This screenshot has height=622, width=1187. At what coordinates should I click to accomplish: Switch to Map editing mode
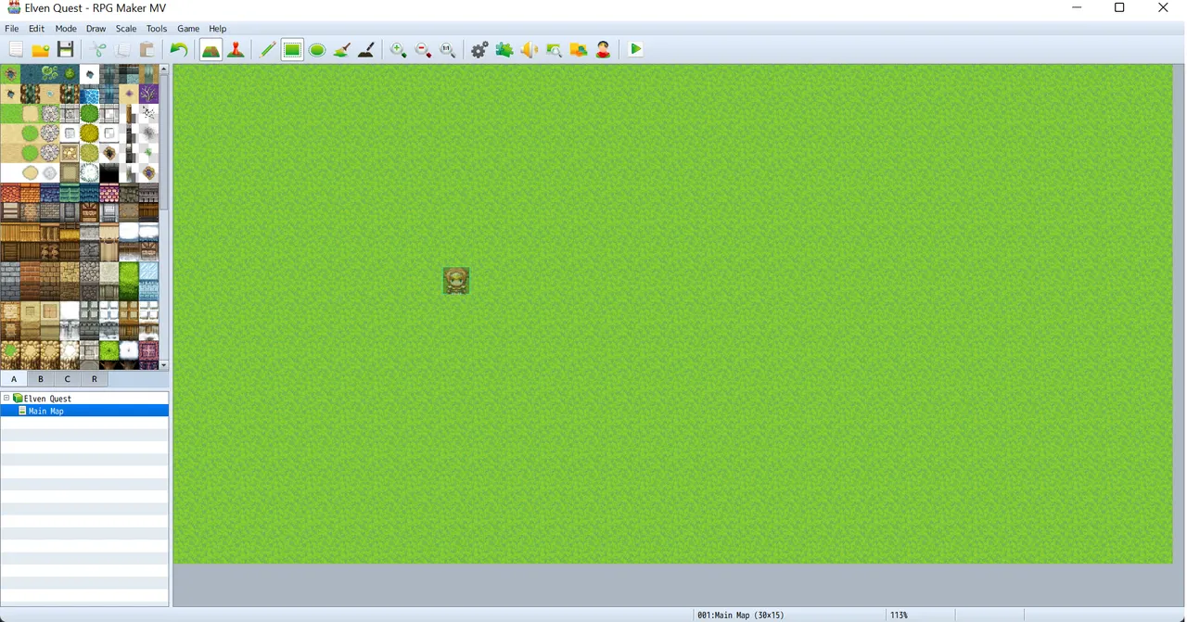211,50
